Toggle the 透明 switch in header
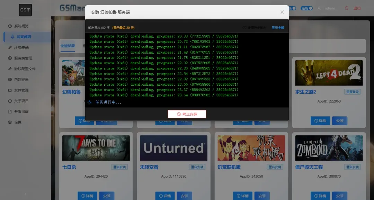The width and height of the screenshot is (374, 200). 306,8
